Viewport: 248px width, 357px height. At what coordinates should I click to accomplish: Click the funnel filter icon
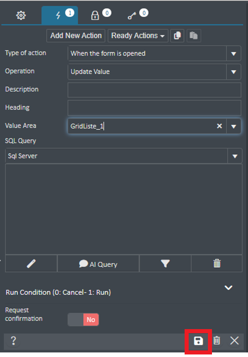(x=165, y=264)
